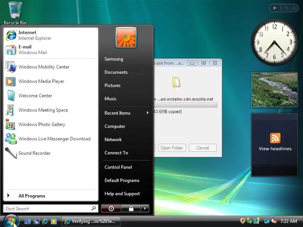Open Documents from Start menu
This screenshot has height=227, width=303.
(x=127, y=72)
